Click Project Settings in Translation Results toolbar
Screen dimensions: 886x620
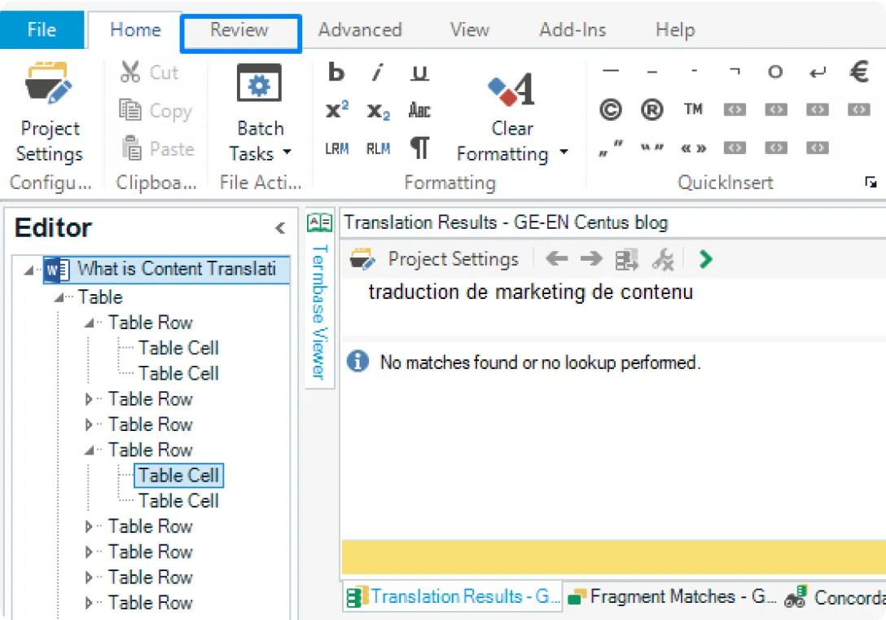coord(435,259)
